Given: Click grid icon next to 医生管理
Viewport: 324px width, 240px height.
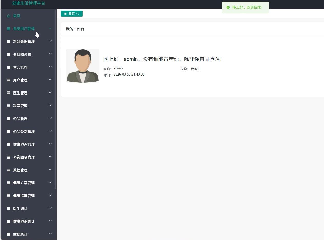Looking at the screenshot, I should (9, 93).
